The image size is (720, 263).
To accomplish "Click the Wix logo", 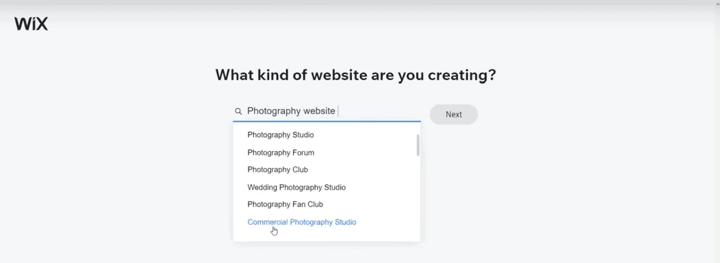I will 31,24.
